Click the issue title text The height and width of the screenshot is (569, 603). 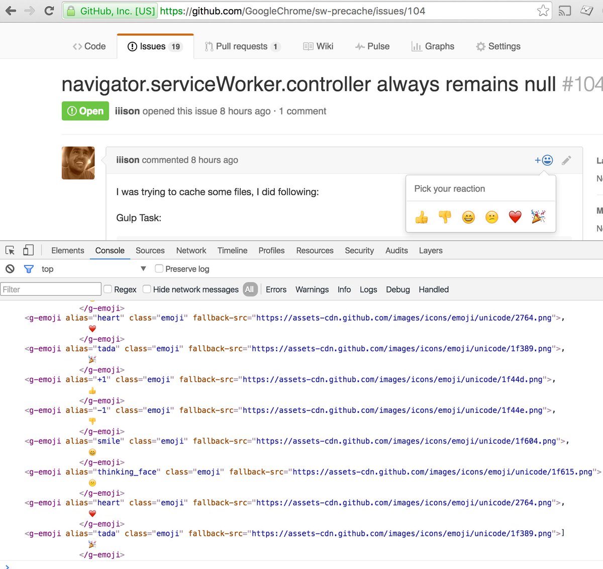(309, 84)
